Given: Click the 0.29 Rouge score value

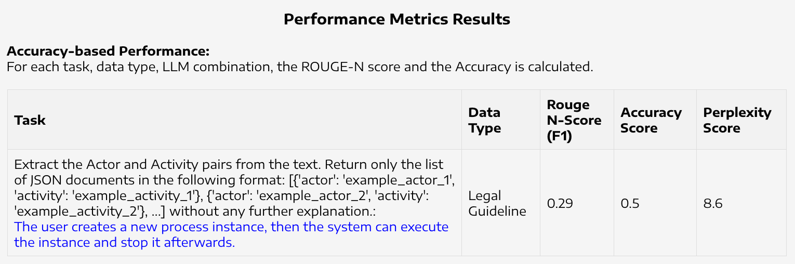Looking at the screenshot, I should click(x=560, y=203).
